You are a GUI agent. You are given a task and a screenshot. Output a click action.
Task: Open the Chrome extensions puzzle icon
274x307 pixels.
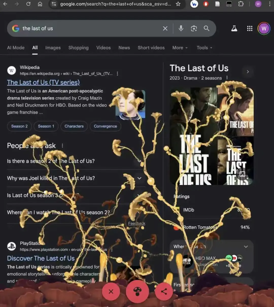[x=241, y=4]
